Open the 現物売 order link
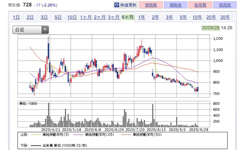Screen dimensions: 239x150 (176, 5)
